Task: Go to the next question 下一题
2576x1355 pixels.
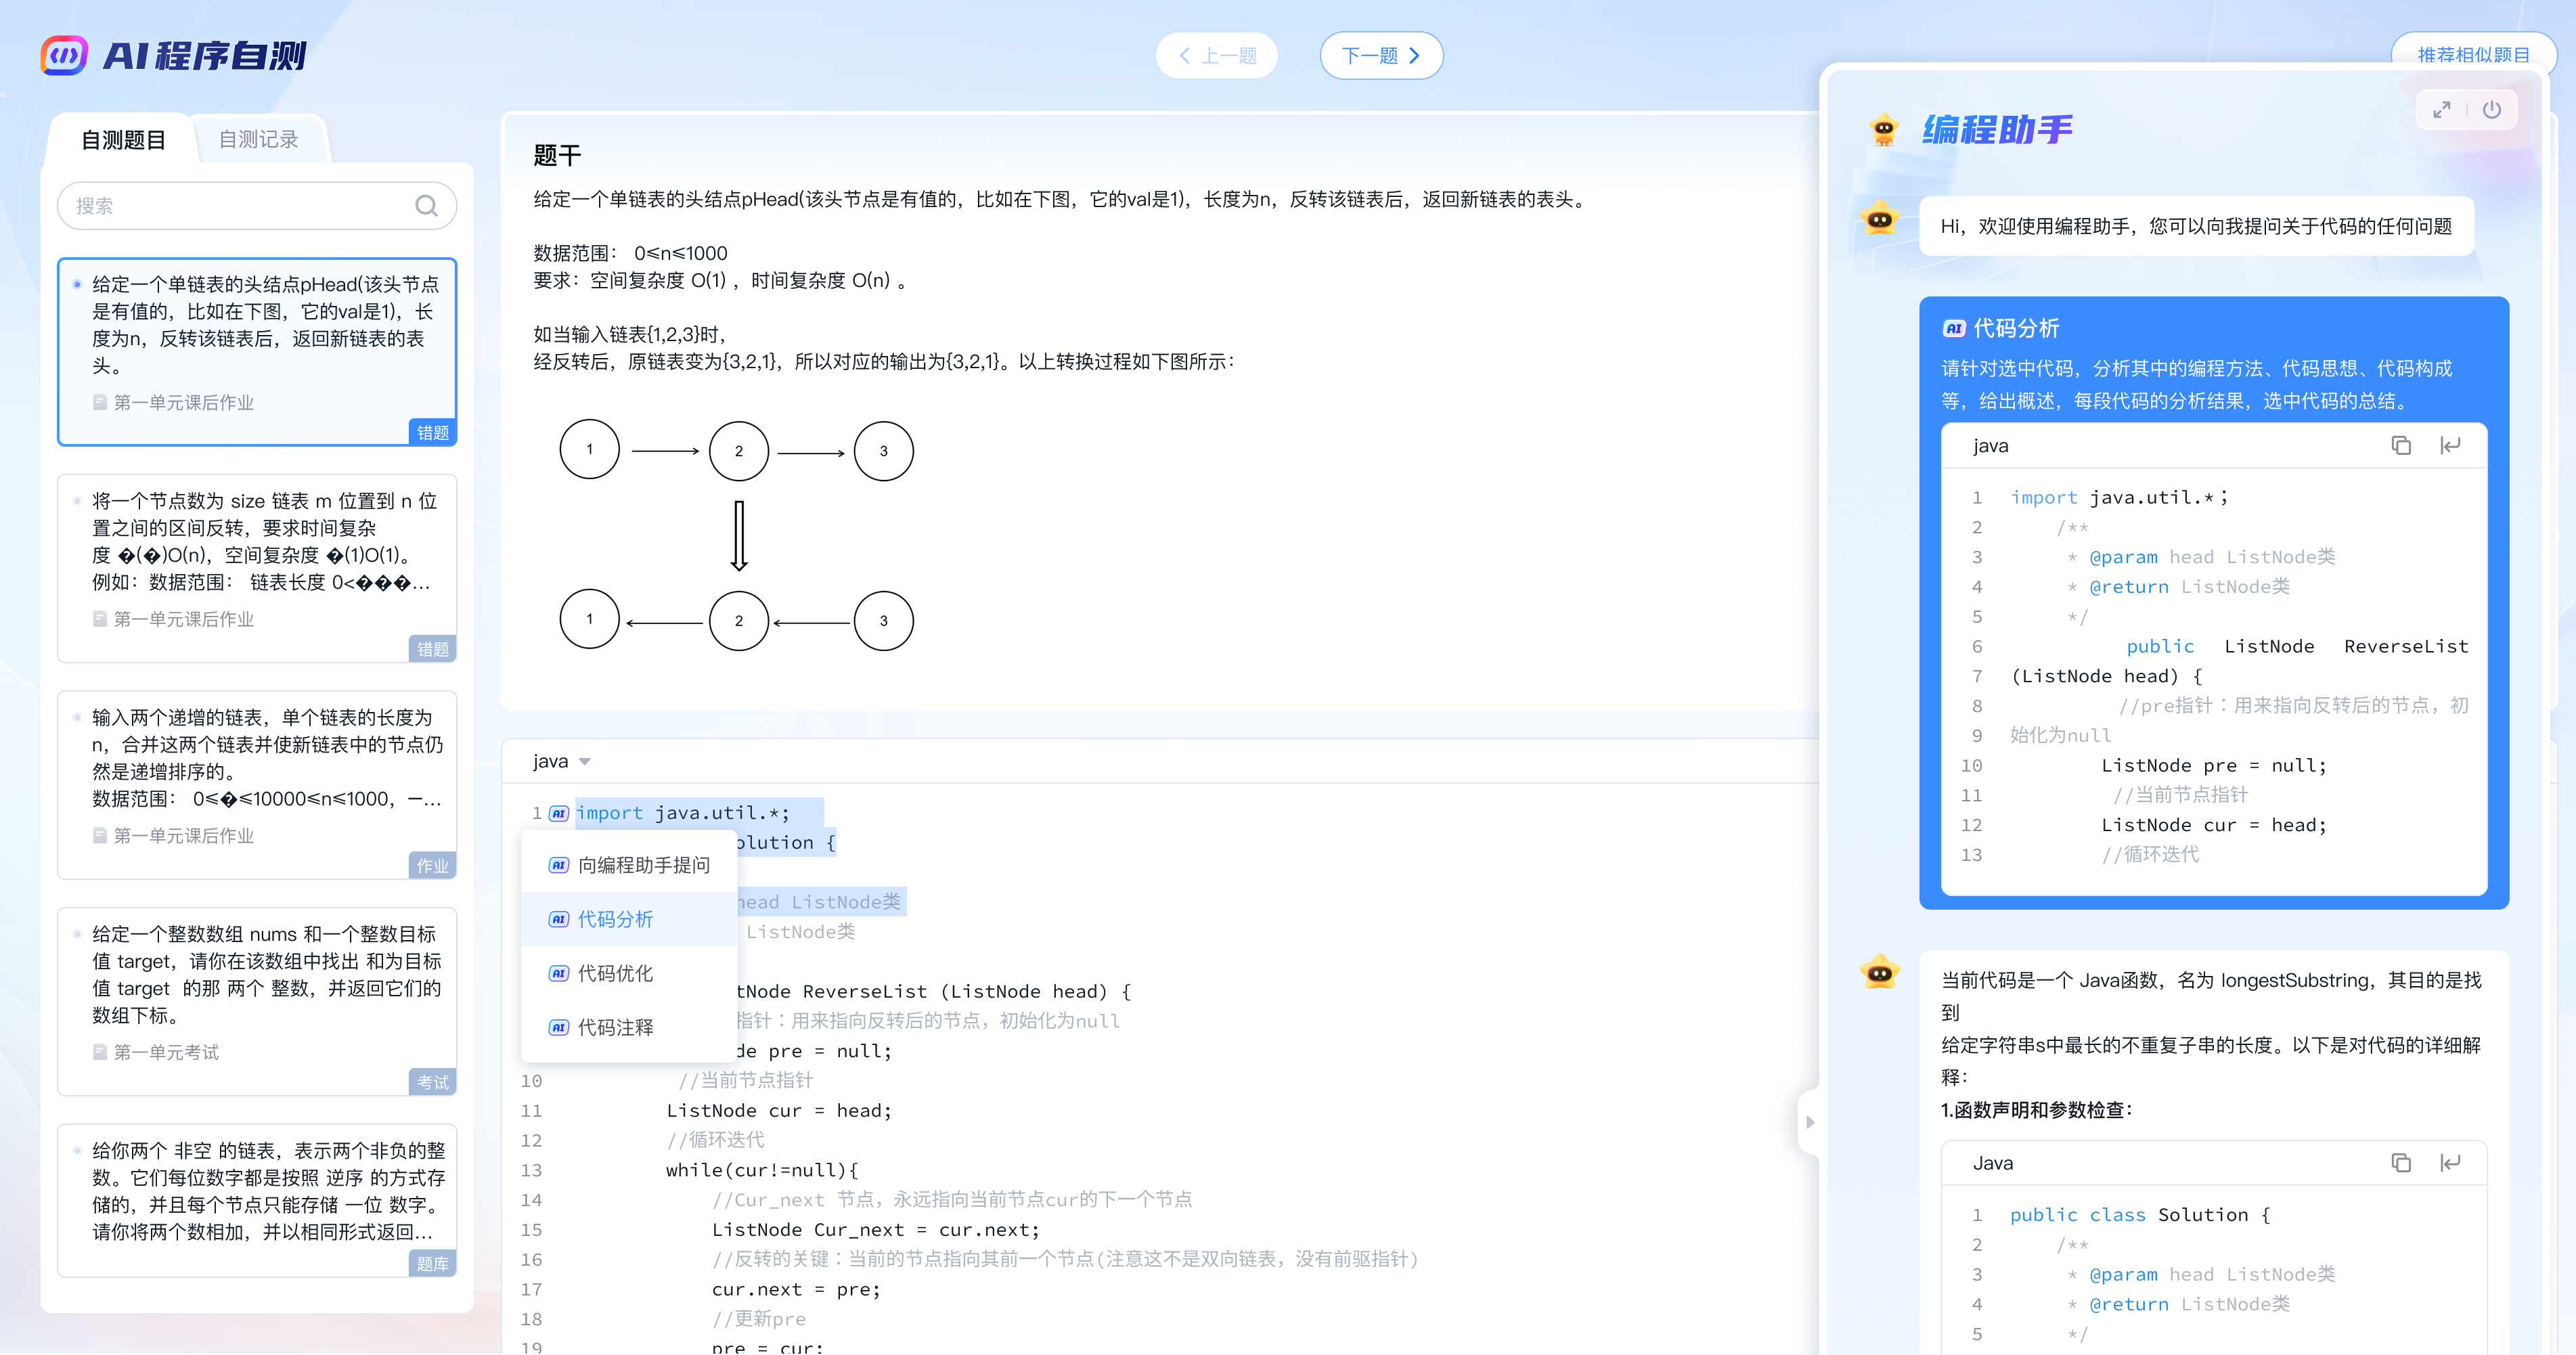Action: (x=1381, y=56)
